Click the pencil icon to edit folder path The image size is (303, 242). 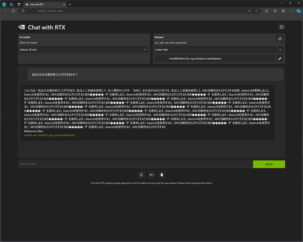[280, 58]
